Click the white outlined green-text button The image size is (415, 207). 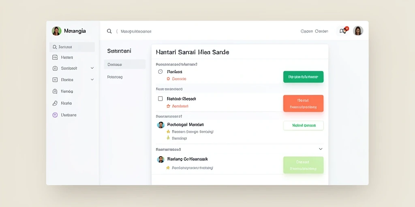click(303, 126)
